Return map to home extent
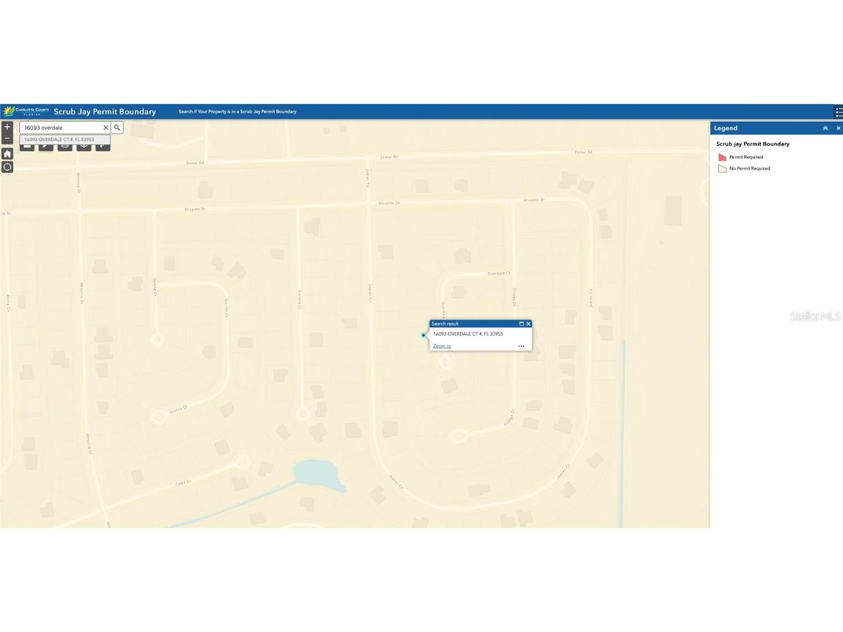 click(x=7, y=154)
